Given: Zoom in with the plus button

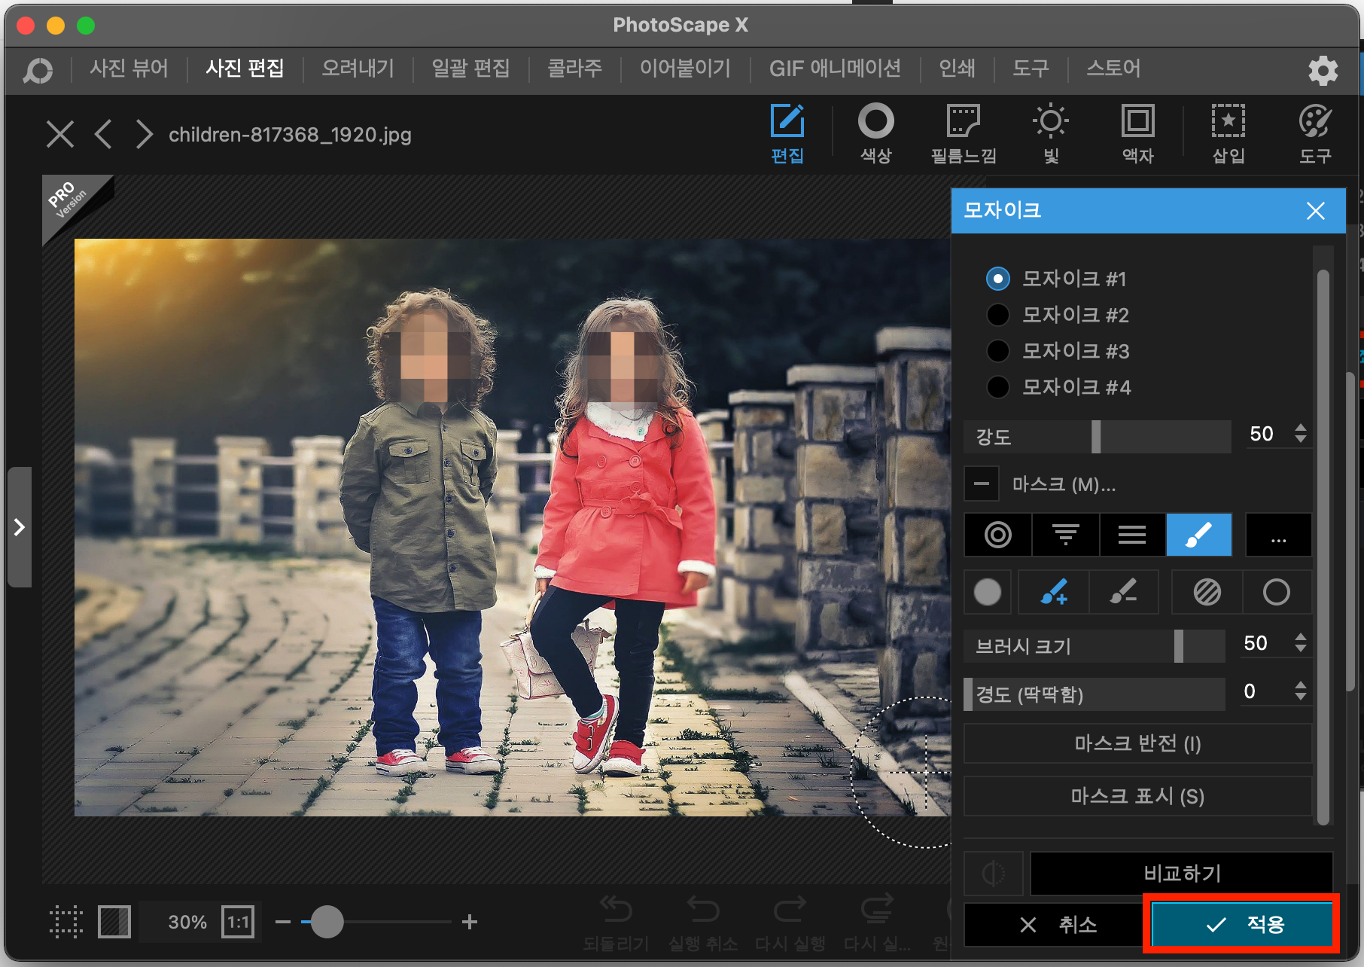Looking at the screenshot, I should [x=470, y=922].
